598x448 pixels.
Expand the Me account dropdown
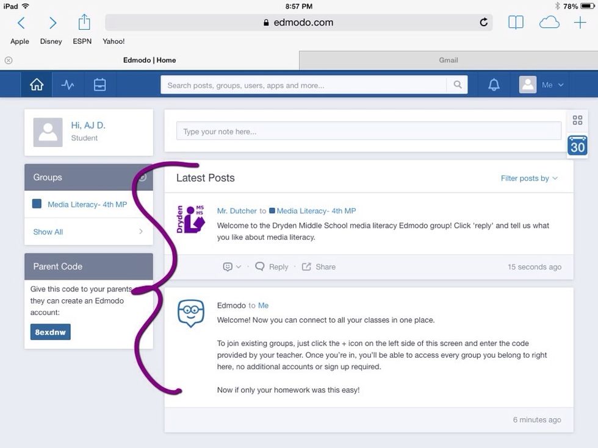coord(547,85)
